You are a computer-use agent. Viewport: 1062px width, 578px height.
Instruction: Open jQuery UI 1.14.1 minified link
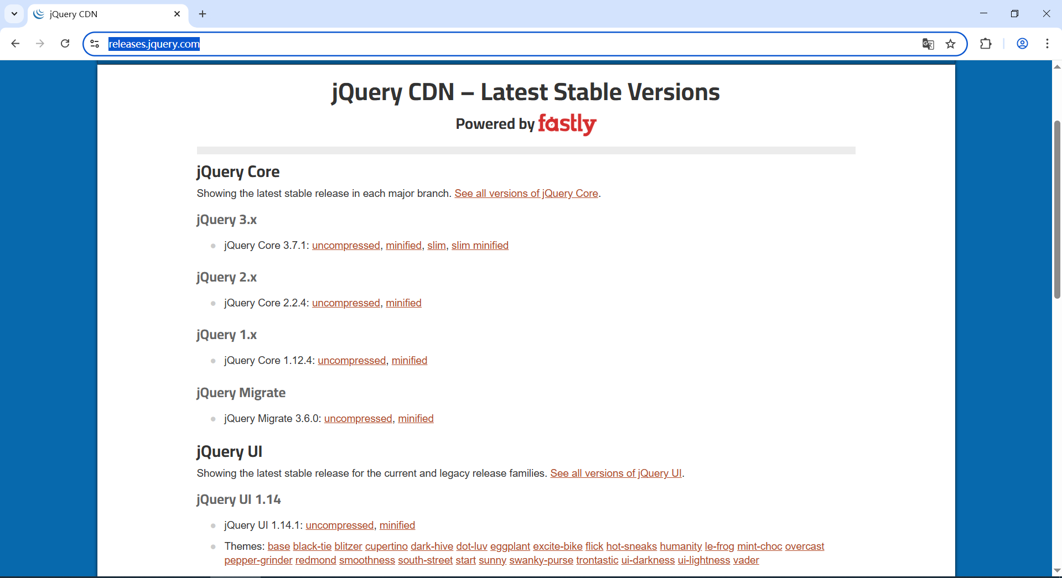pyautogui.click(x=397, y=525)
